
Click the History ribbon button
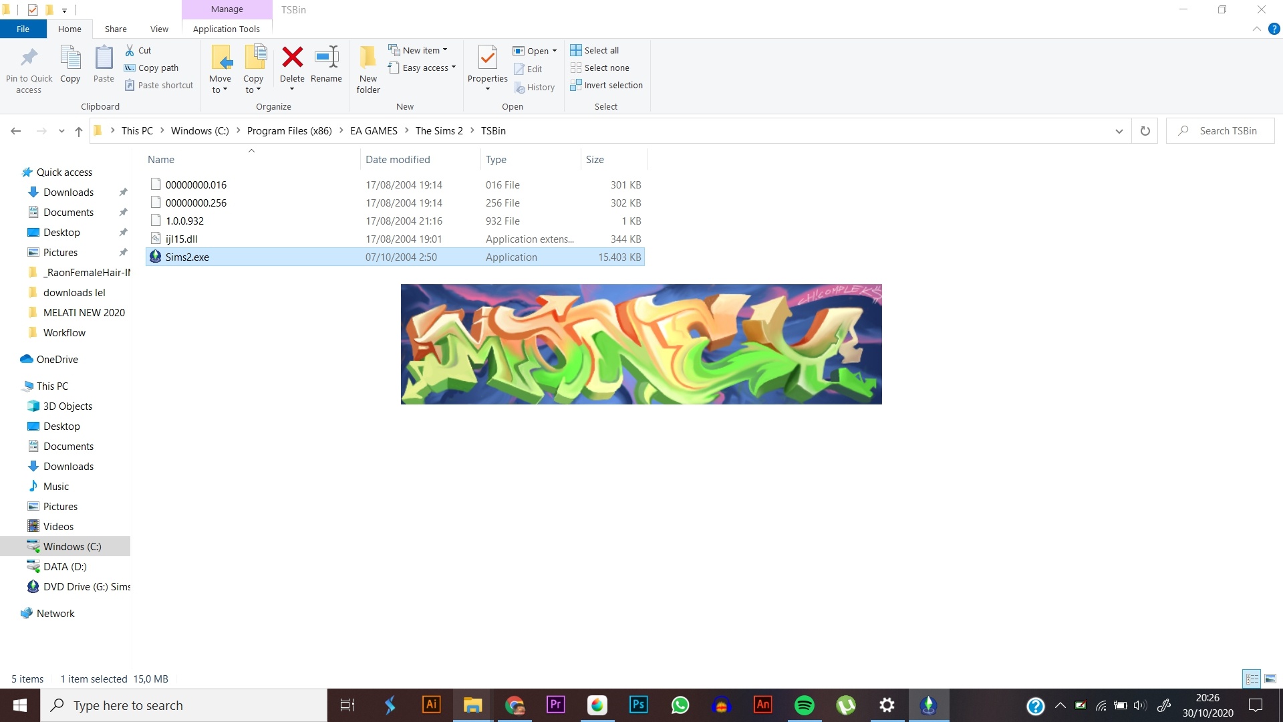pyautogui.click(x=535, y=87)
